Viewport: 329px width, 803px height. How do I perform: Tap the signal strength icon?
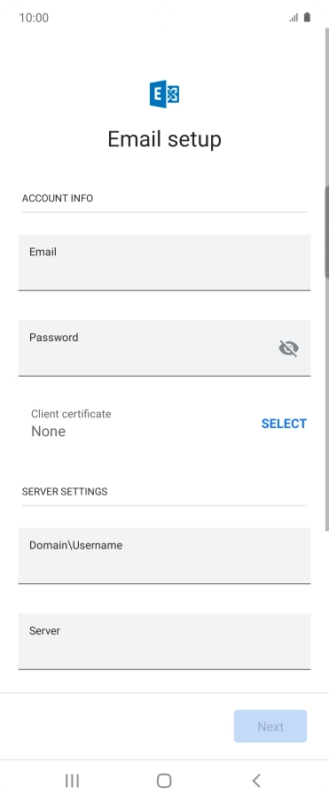(x=294, y=18)
